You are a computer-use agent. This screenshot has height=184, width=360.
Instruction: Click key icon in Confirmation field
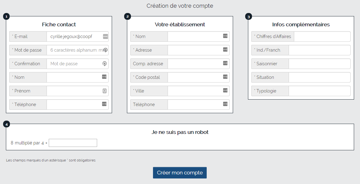(x=105, y=64)
